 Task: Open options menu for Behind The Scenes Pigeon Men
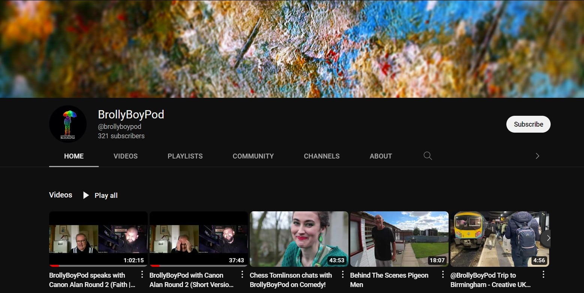tap(443, 275)
